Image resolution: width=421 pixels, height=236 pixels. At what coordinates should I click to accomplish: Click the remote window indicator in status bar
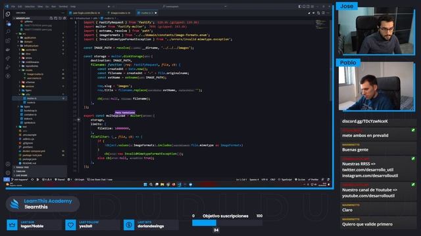(x=7, y=180)
